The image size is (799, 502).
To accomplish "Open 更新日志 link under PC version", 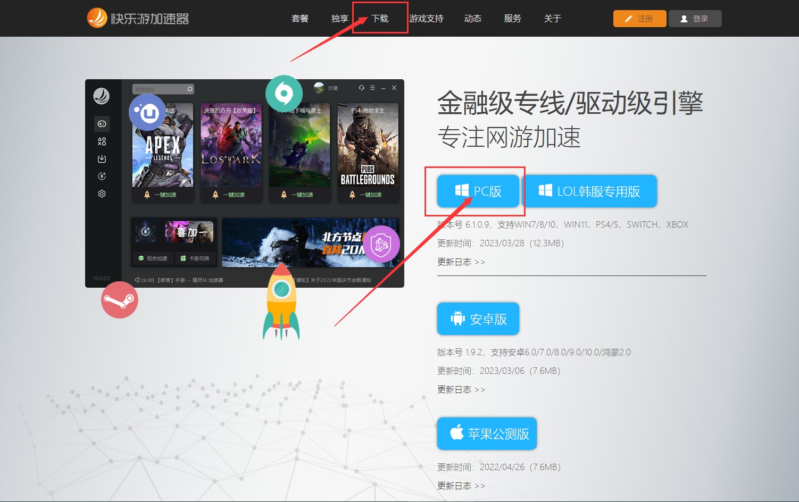I will (461, 262).
